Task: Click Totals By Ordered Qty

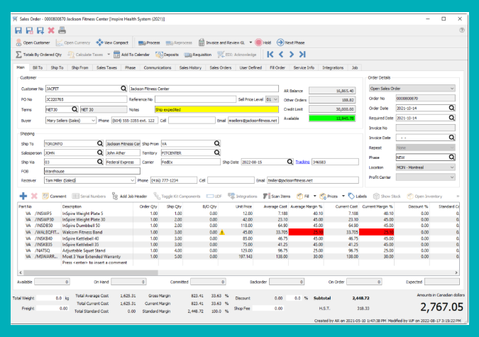Action: tap(39, 55)
